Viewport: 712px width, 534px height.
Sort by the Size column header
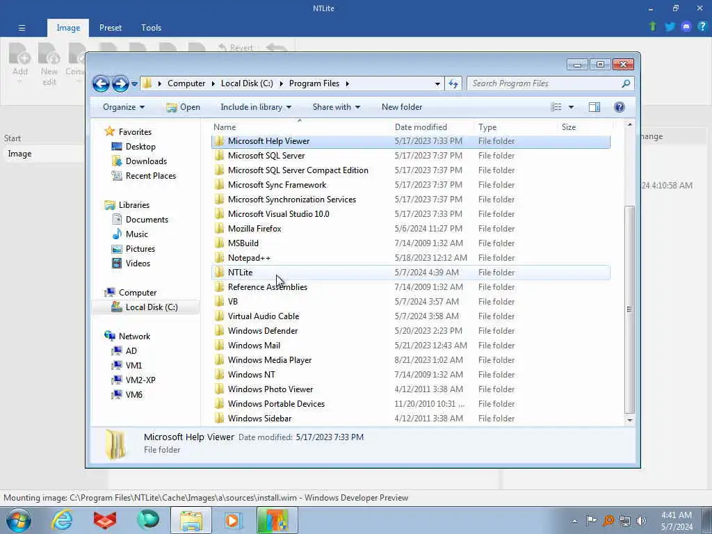[x=585, y=127]
